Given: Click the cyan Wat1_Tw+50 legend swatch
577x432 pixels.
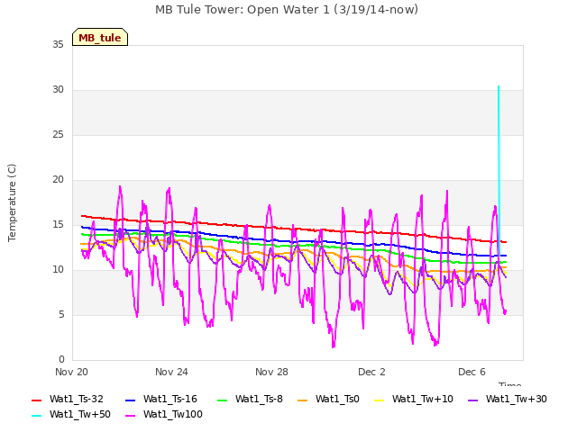Looking at the screenshot, I should point(36,416).
